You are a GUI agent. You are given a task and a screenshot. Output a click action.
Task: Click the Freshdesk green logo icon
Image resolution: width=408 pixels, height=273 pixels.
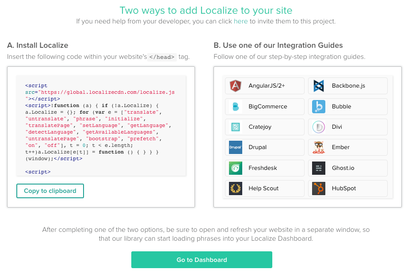[236, 168]
